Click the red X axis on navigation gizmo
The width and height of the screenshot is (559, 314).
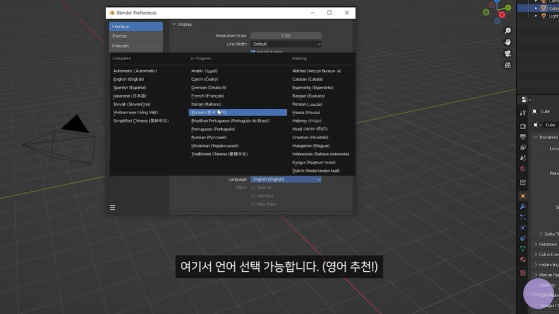click(x=502, y=15)
